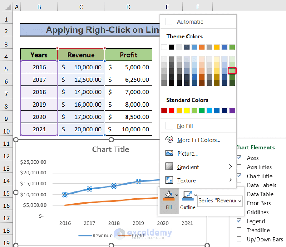Open the Outline dropdown arrow
The image size is (286, 247).
(x=196, y=195)
